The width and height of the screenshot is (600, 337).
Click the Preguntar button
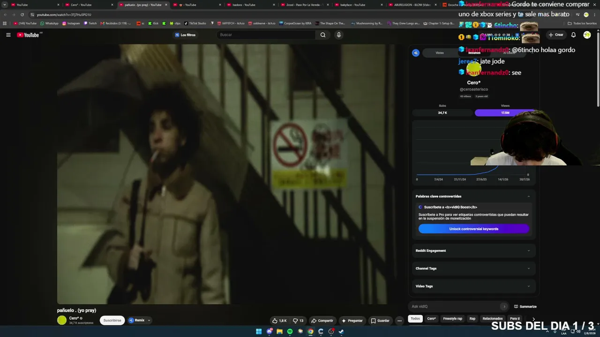(352, 321)
